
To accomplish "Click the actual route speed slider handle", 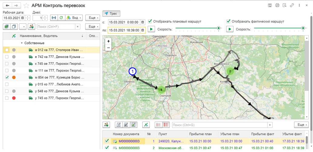I will (303, 28).
